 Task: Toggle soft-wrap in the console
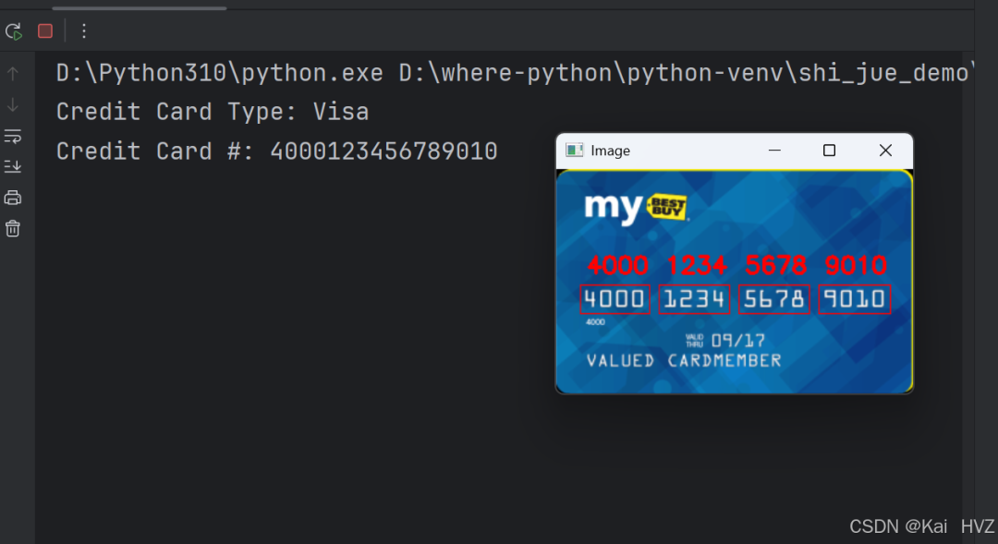click(x=13, y=136)
